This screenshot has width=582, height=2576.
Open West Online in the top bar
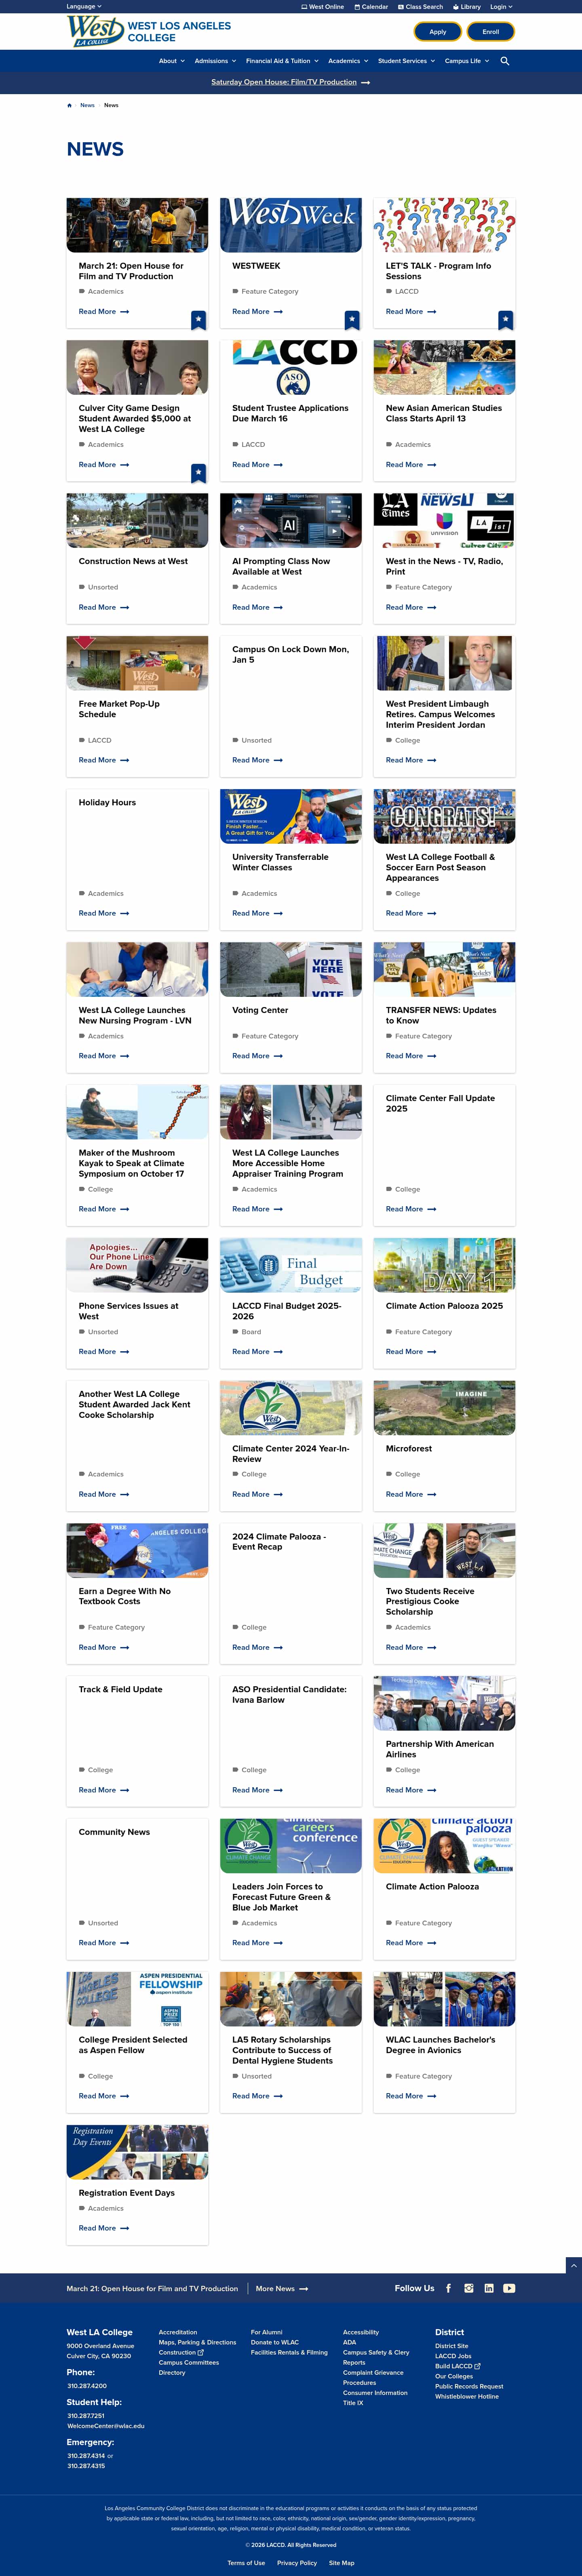click(322, 7)
